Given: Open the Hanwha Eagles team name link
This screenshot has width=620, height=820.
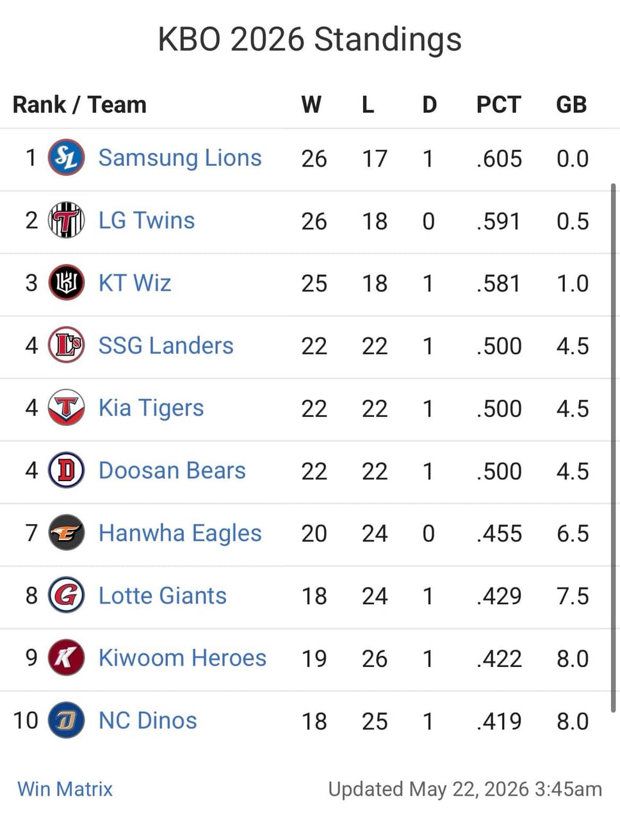Looking at the screenshot, I should [x=180, y=533].
